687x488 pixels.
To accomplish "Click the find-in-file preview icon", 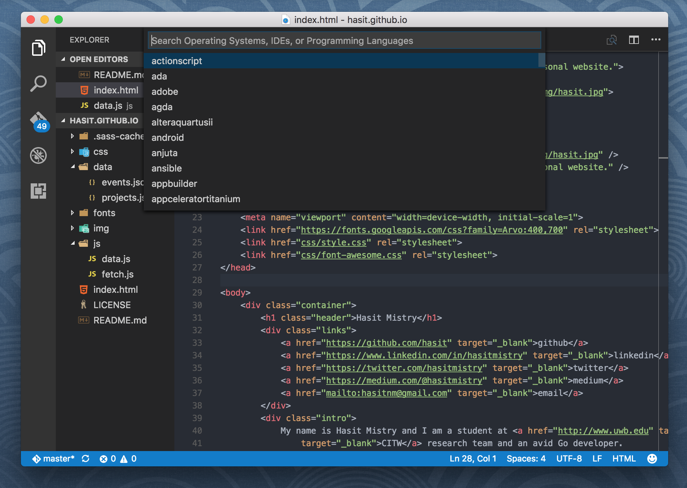I will point(612,40).
